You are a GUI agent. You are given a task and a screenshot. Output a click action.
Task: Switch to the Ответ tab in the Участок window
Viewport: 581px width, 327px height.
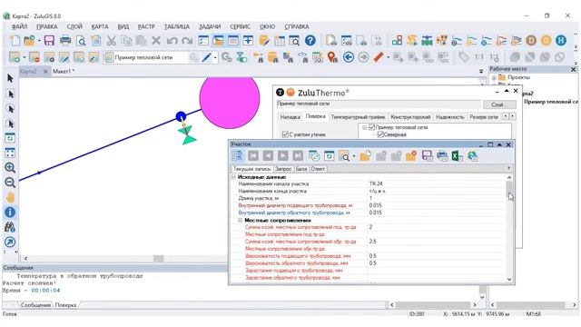click(x=318, y=169)
